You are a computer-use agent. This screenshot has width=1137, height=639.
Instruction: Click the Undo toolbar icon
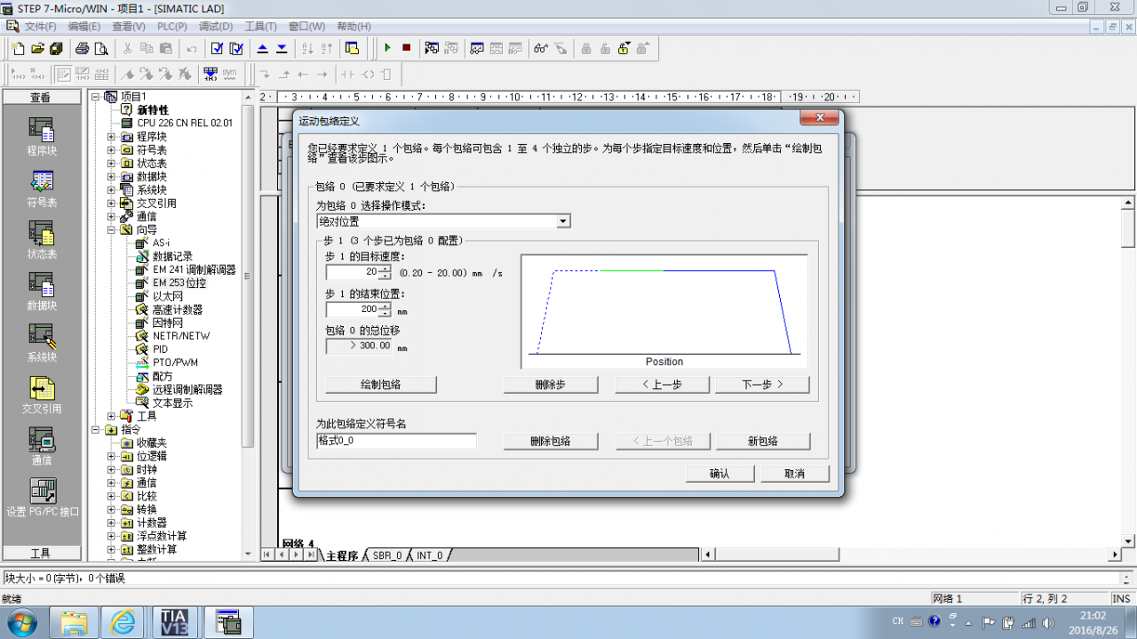(192, 48)
